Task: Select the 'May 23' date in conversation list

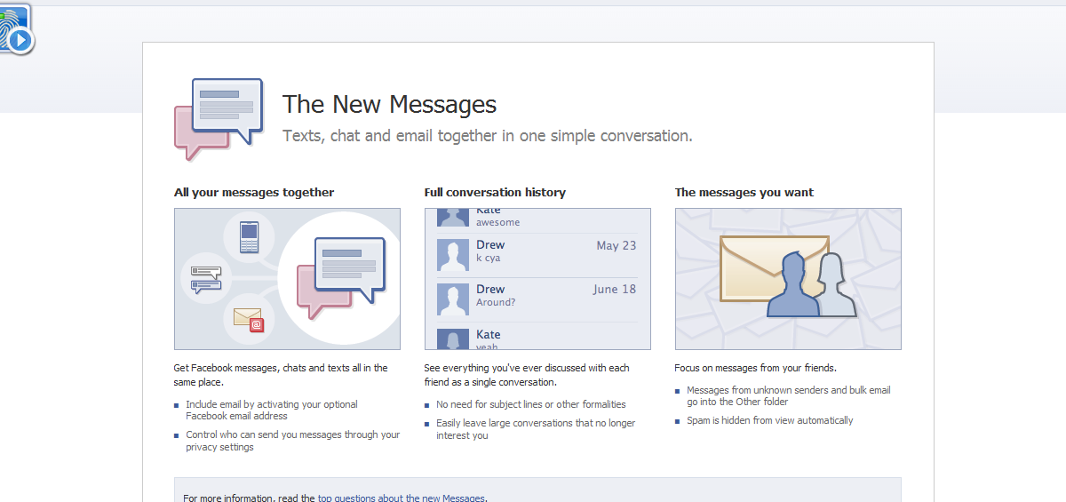Action: coord(617,245)
